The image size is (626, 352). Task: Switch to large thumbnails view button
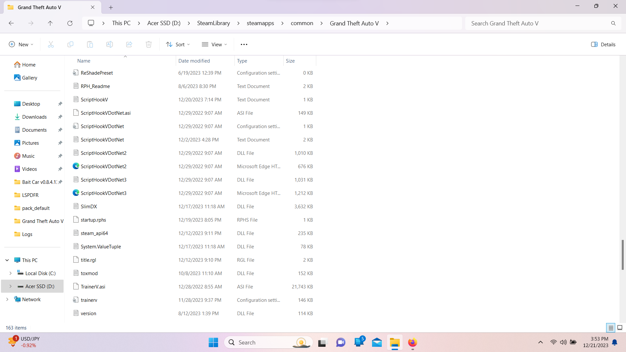[x=620, y=328]
